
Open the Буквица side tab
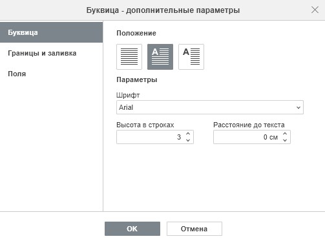[x=51, y=32]
